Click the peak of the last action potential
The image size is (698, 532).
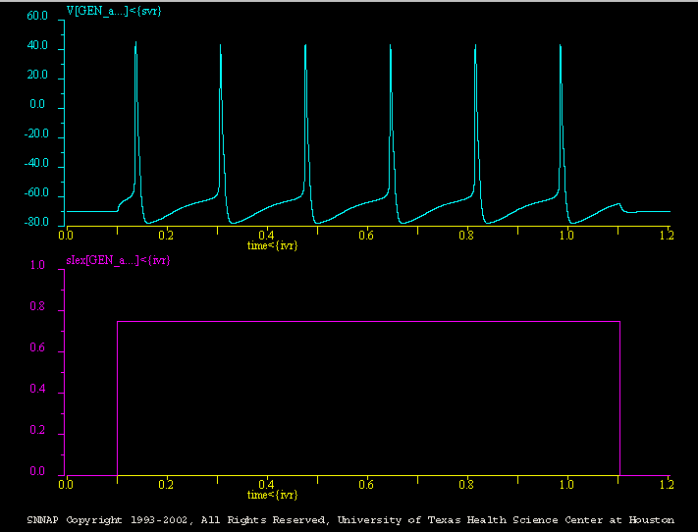[x=561, y=45]
